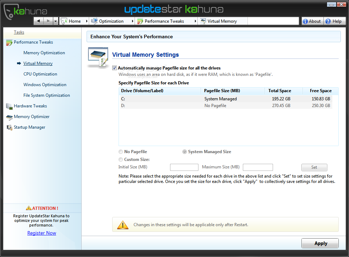
Task: Click the 270.45 GB total space value
Action: pos(281,106)
